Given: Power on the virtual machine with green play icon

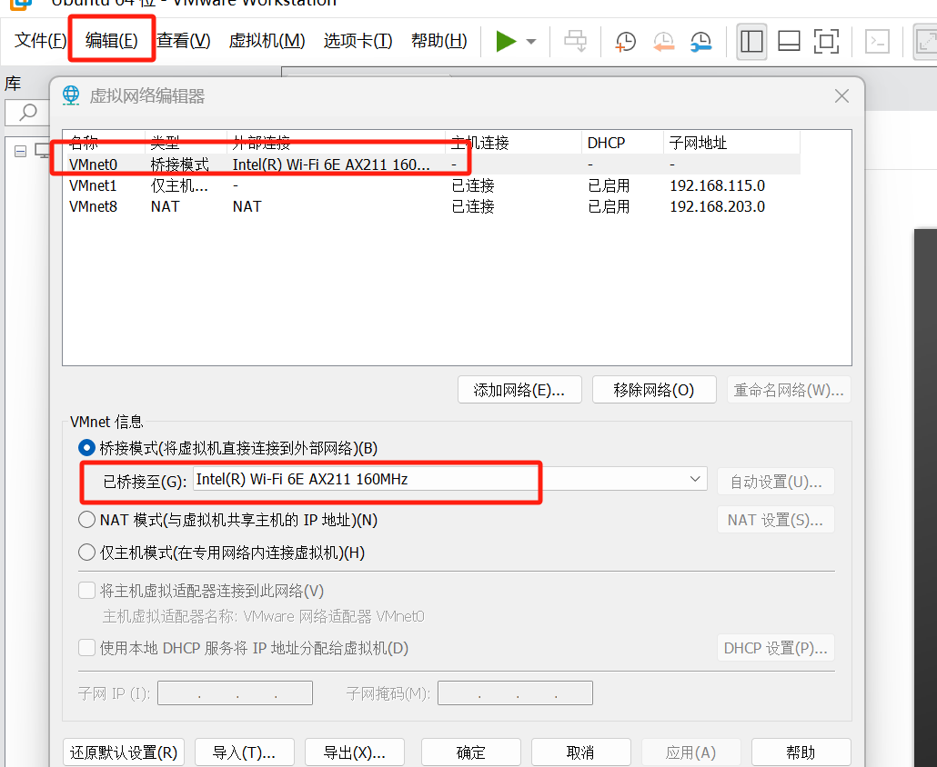Looking at the screenshot, I should pyautogui.click(x=506, y=41).
